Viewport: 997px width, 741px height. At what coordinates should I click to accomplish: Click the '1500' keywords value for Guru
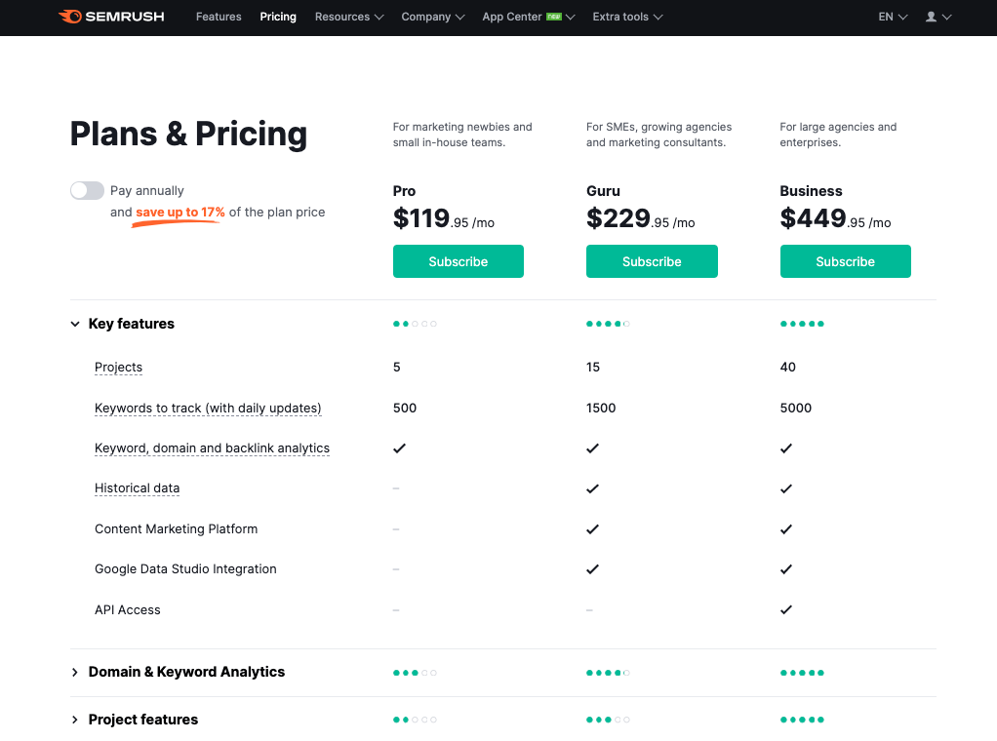pos(601,408)
